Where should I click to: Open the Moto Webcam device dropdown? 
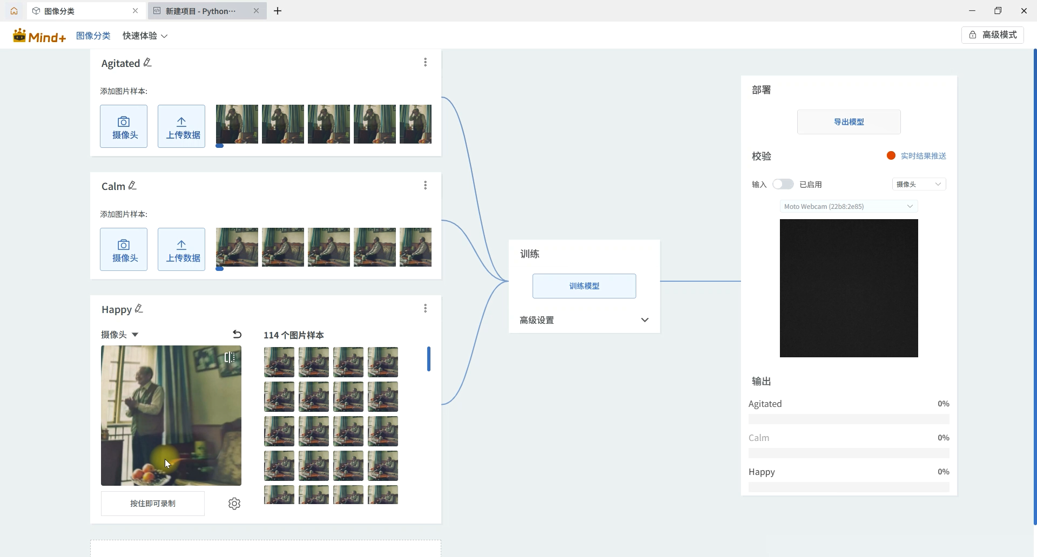click(x=849, y=206)
